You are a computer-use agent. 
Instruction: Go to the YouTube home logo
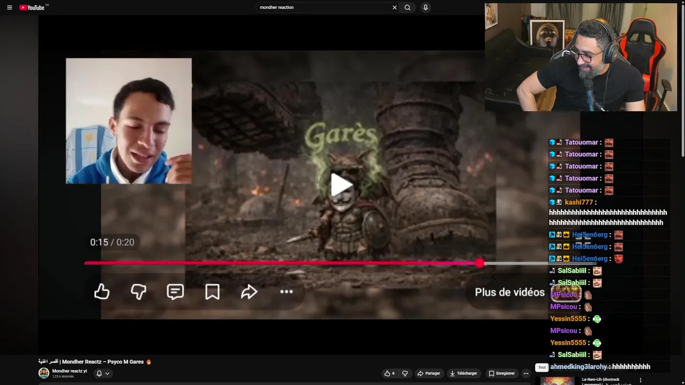33,7
